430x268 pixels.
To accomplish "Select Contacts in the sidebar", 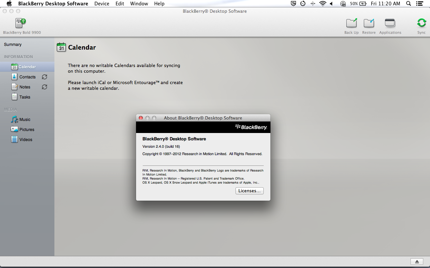I will (27, 77).
